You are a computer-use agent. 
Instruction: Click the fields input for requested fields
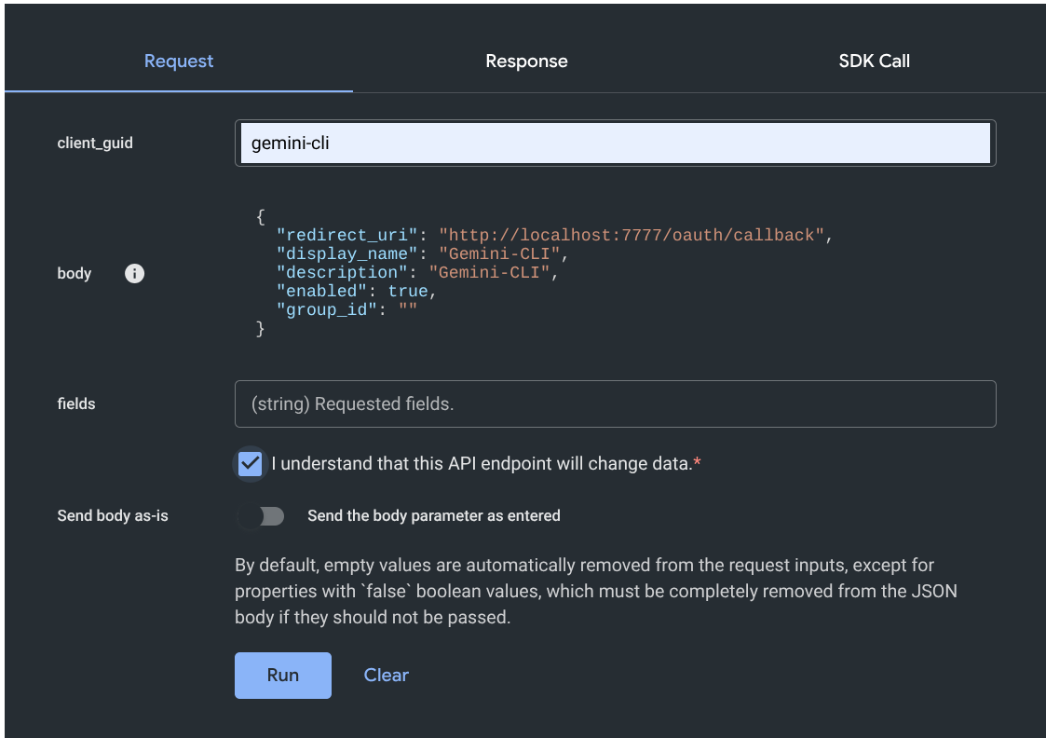point(615,403)
